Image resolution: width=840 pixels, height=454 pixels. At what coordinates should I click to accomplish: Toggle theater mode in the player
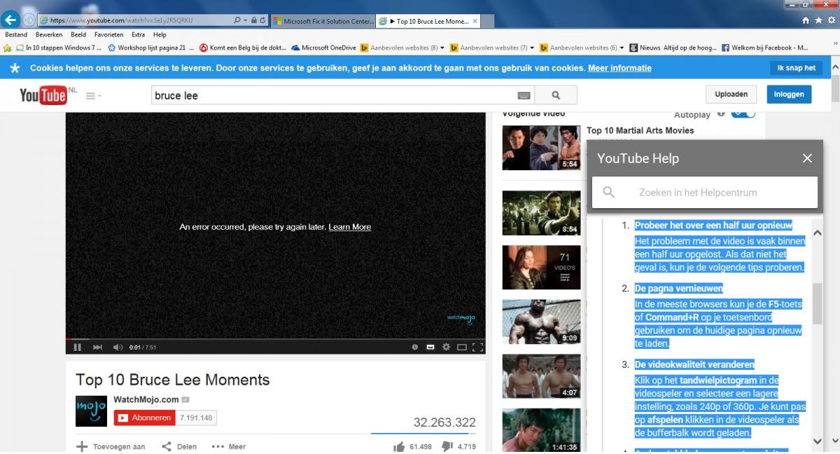[462, 347]
